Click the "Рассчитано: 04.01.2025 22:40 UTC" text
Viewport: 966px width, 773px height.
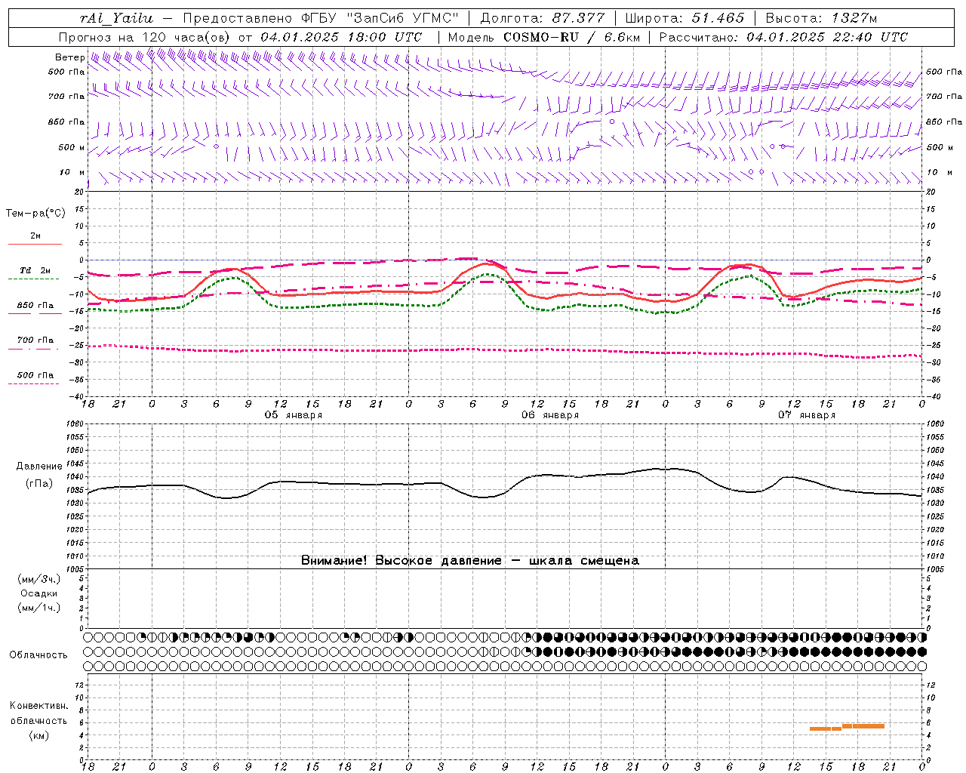(x=784, y=37)
